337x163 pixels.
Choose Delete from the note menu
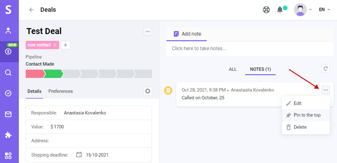[306, 127]
